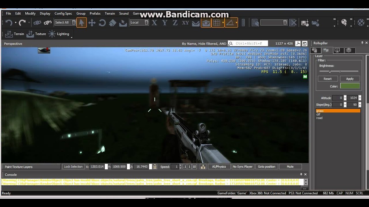
Task: Click the Redo arrow icon
Action: 22,22
